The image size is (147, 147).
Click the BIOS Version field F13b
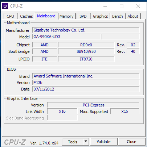pyautogui.click(x=86, y=83)
